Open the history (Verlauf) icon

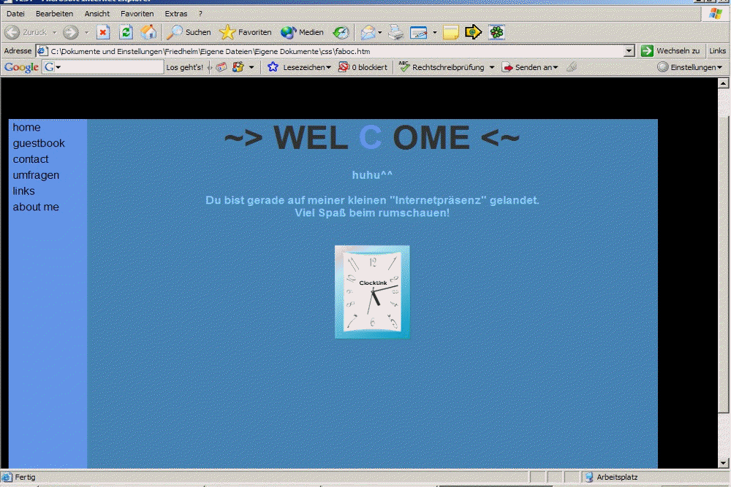click(x=341, y=32)
